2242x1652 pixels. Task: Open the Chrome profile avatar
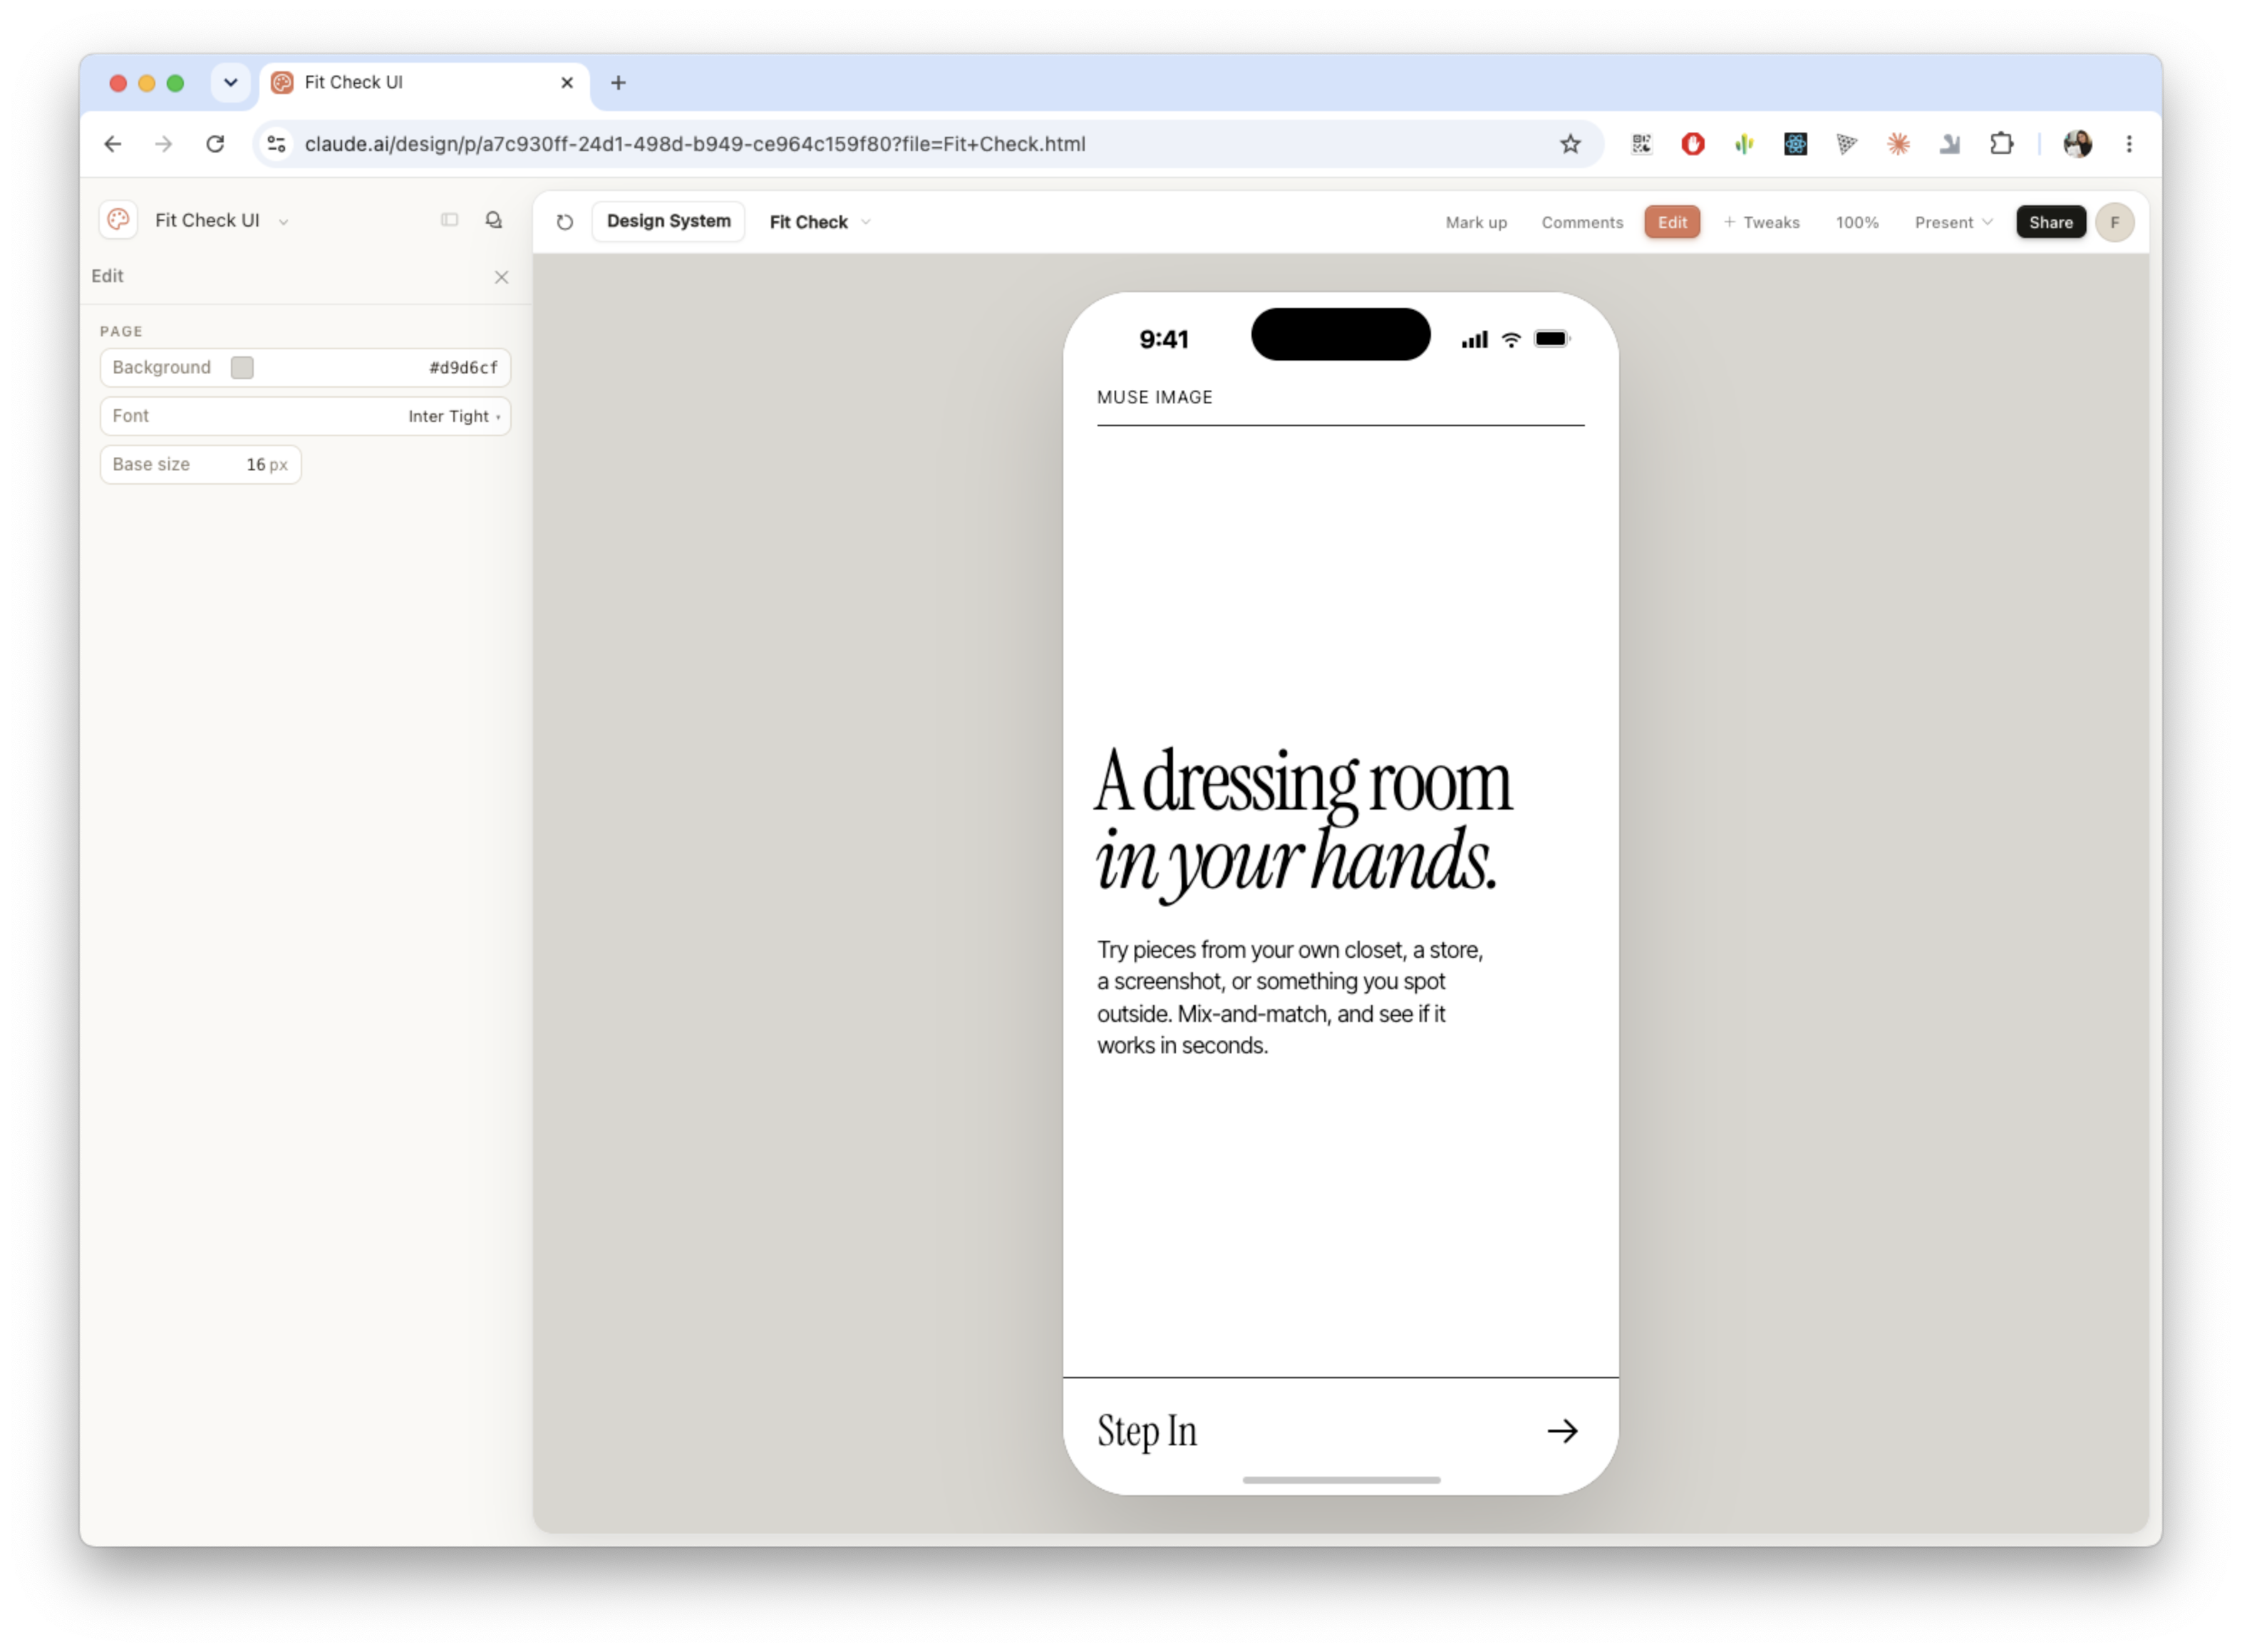pos(2077,144)
